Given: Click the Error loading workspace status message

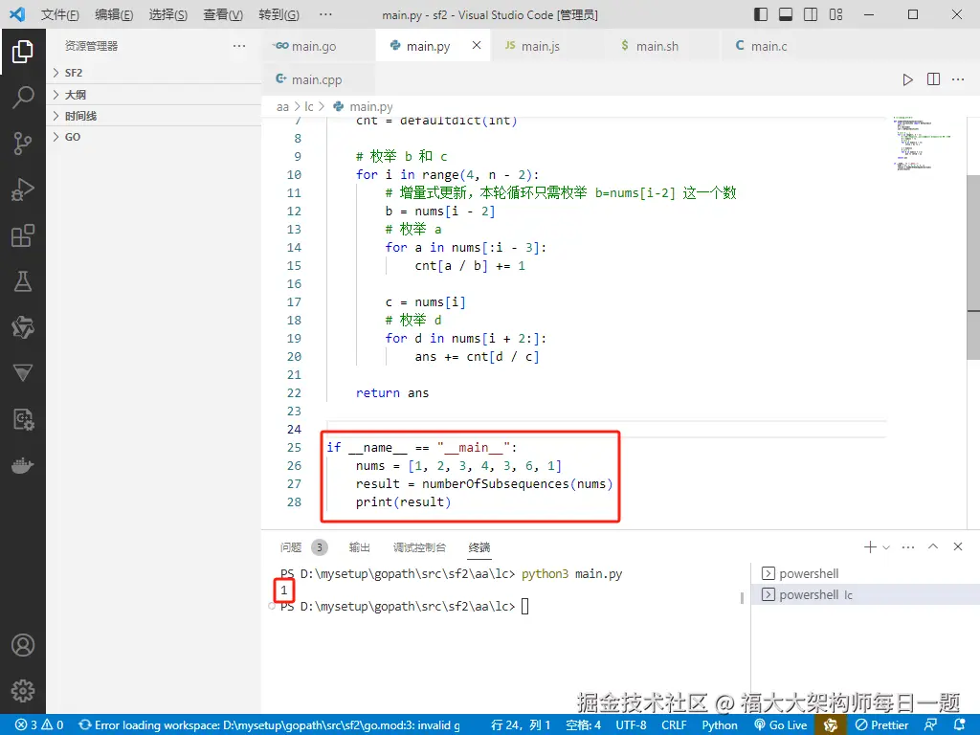Looking at the screenshot, I should pyautogui.click(x=269, y=725).
